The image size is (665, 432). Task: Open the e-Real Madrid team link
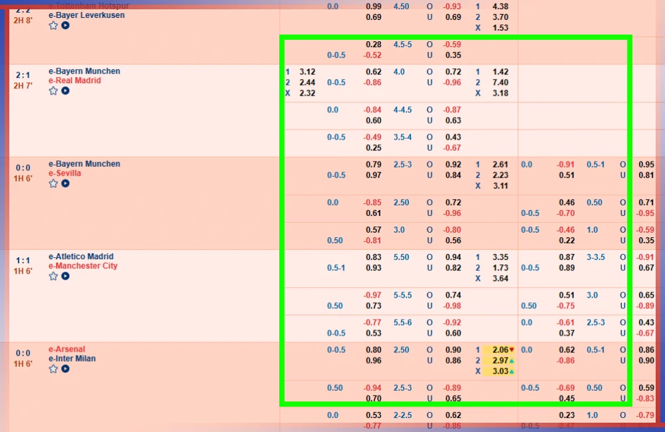[x=74, y=80]
